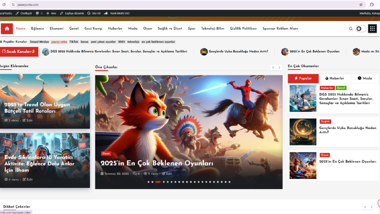The width and height of the screenshot is (380, 214).
Task: Open Sponsor Reklam Alanı page
Action: (x=280, y=29)
